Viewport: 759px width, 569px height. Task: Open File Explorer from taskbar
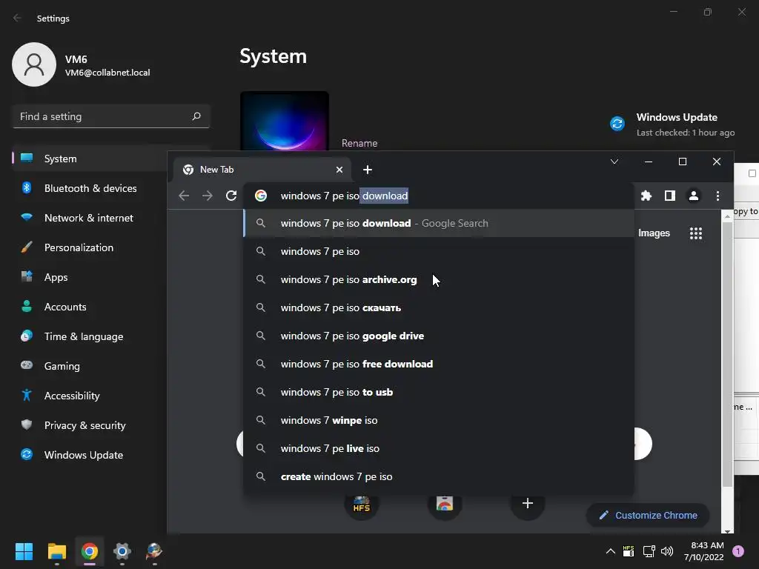pos(56,551)
